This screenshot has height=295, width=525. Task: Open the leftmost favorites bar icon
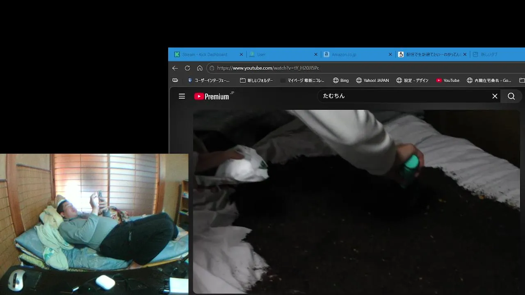(175, 80)
